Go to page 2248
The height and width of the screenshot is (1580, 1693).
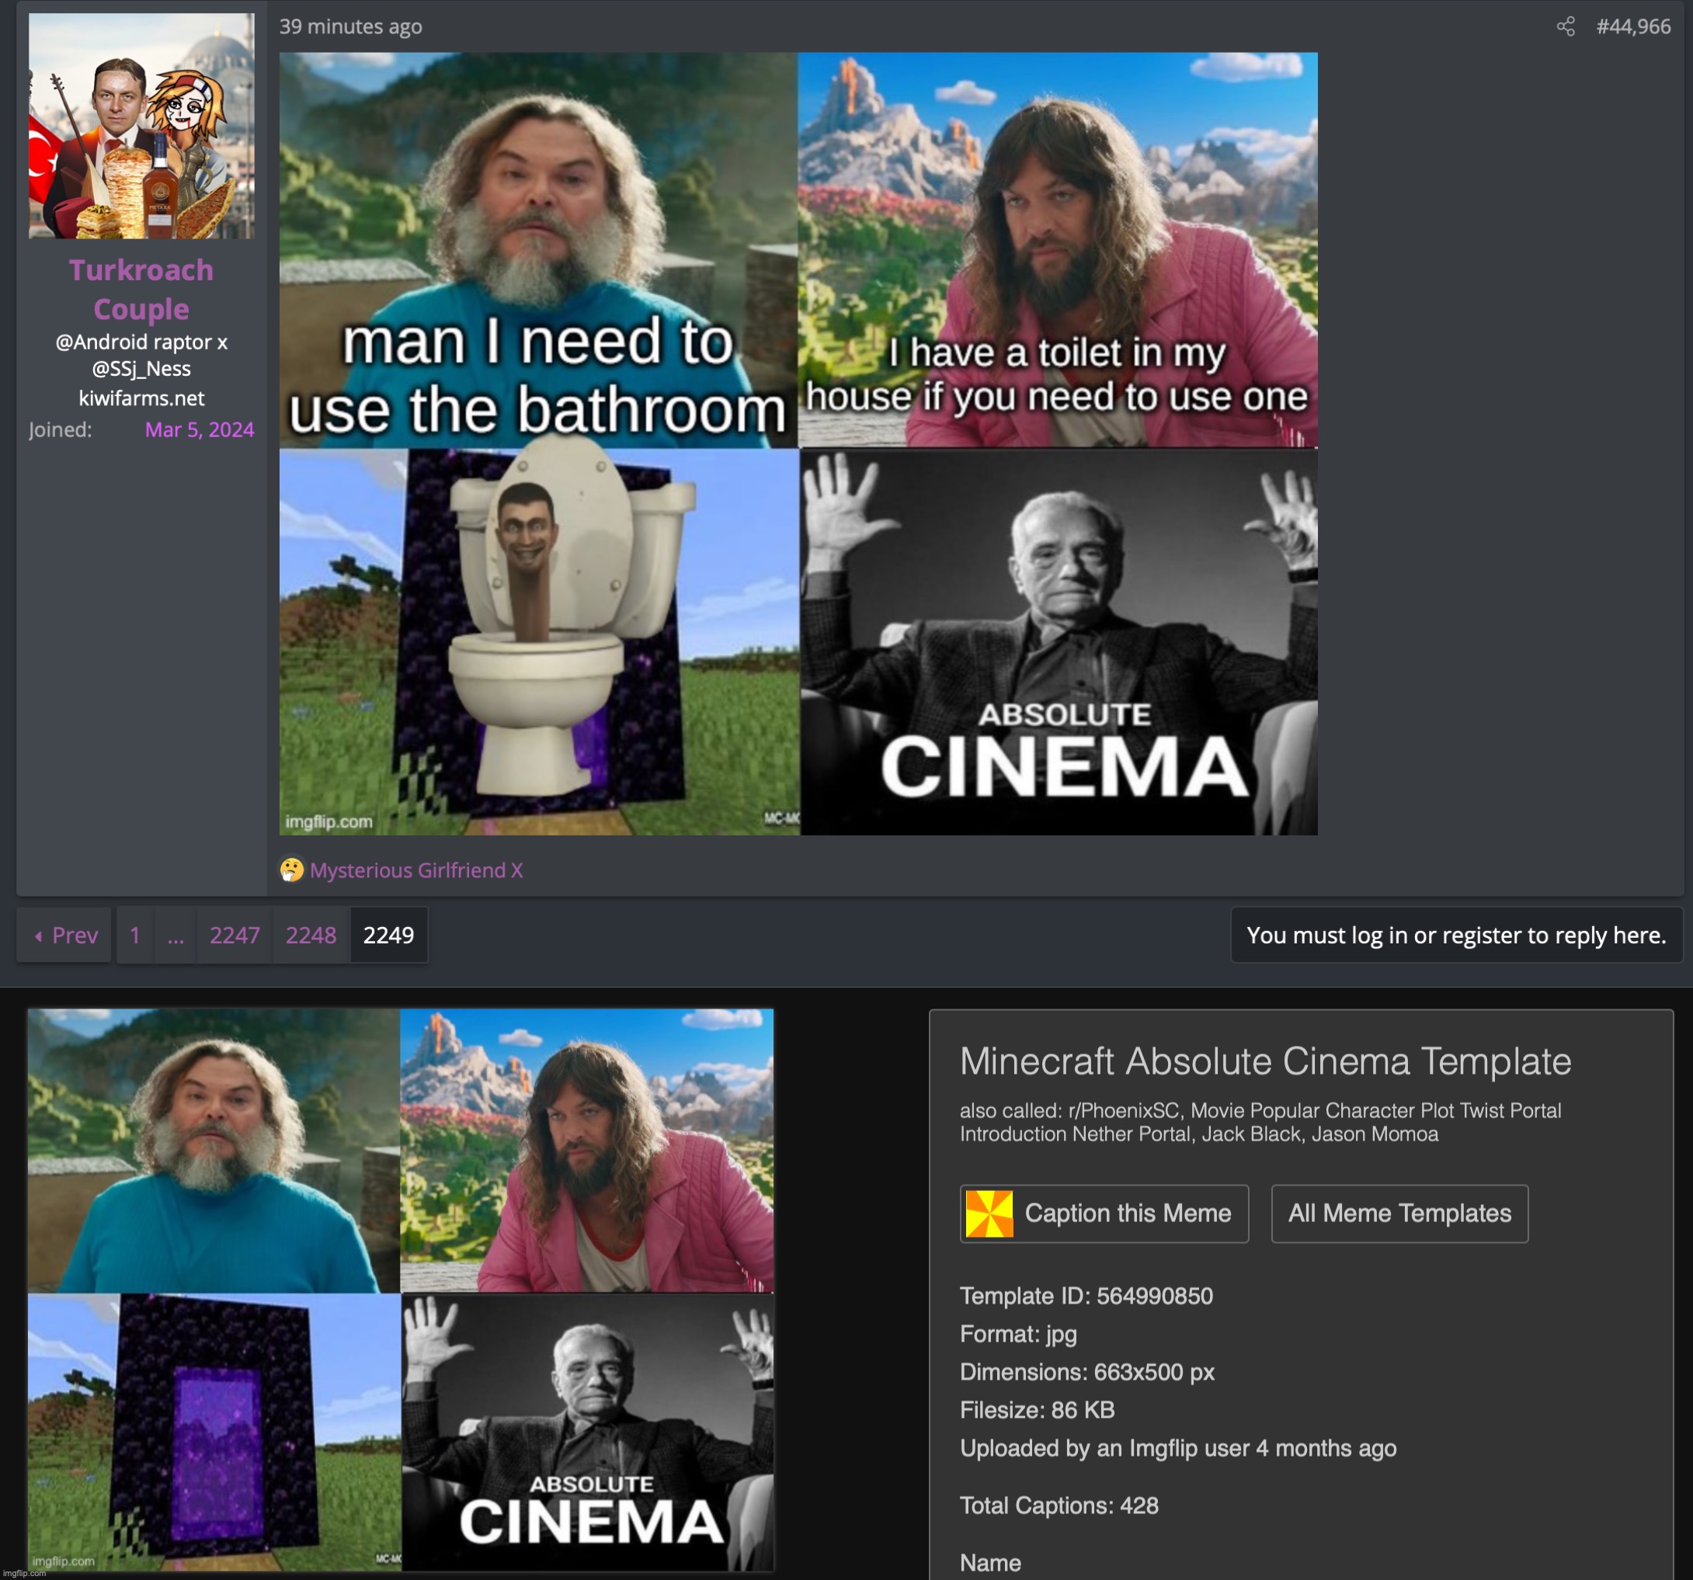click(x=311, y=935)
